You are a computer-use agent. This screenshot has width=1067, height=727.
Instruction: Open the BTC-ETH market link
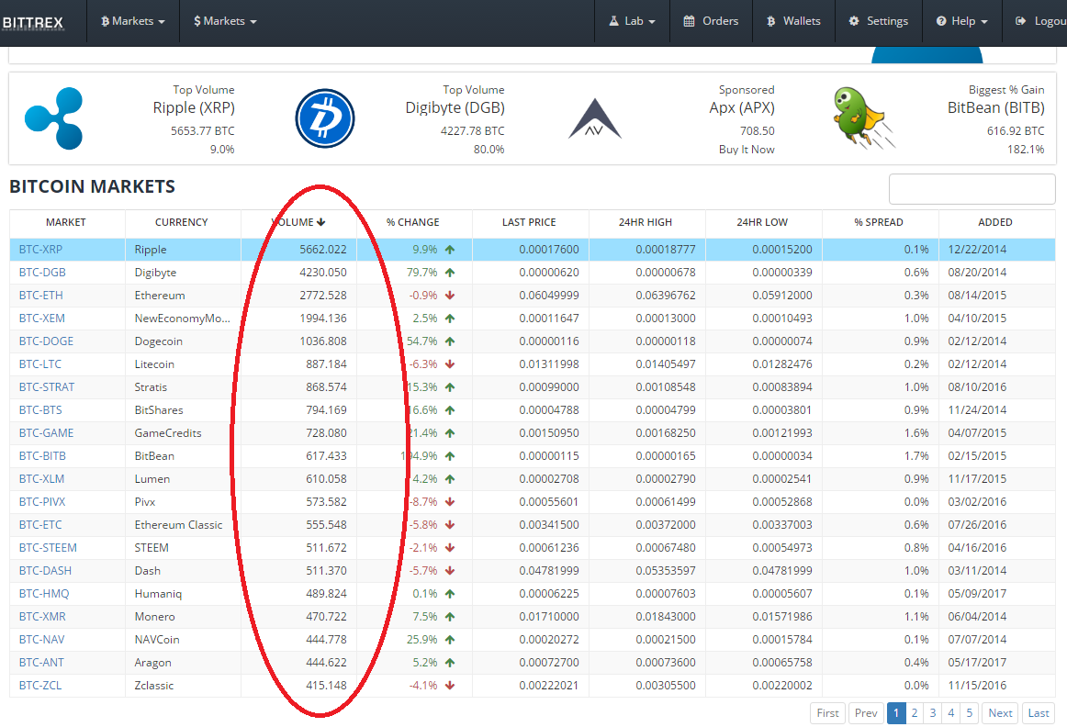(40, 296)
